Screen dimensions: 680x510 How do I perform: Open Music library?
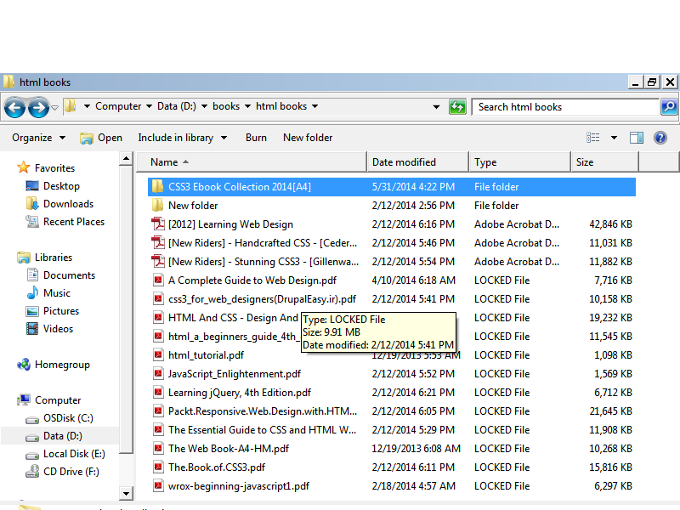point(48,292)
